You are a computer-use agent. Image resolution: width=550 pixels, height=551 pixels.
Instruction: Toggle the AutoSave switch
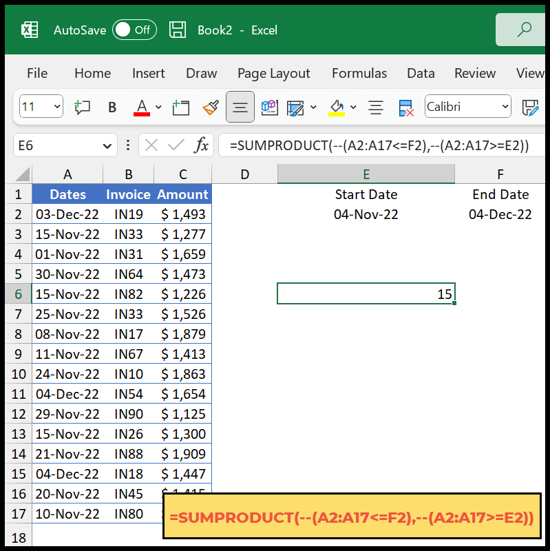(134, 30)
